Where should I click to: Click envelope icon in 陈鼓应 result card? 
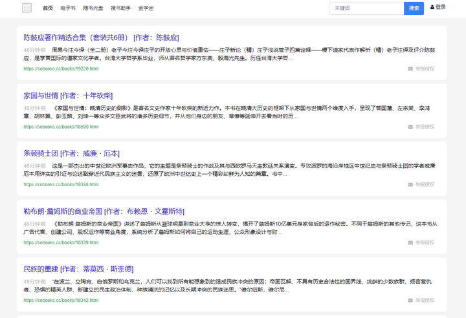coord(410,69)
